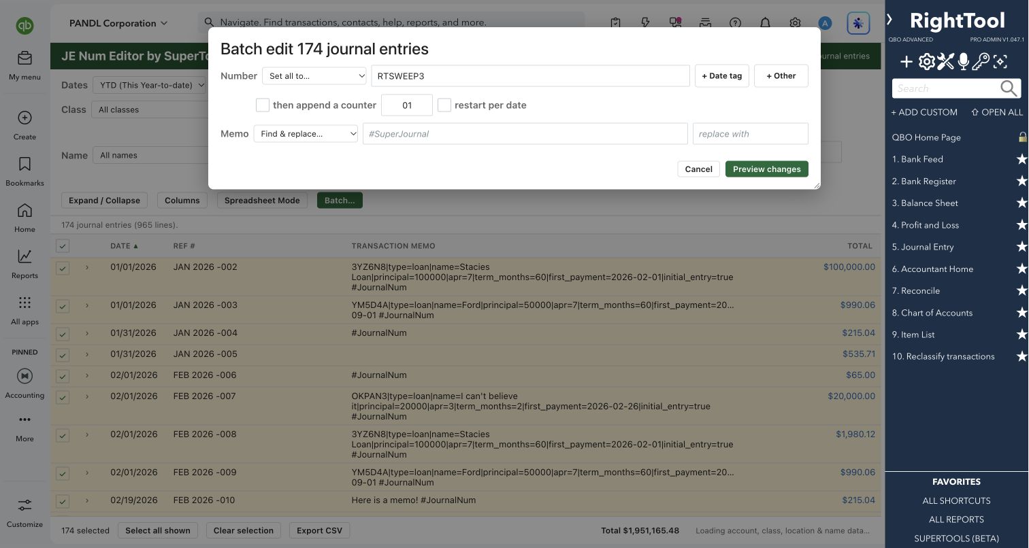Expand the JAN 2026 -003 row chevron
Image resolution: width=1029 pixels, height=548 pixels.
(87, 305)
